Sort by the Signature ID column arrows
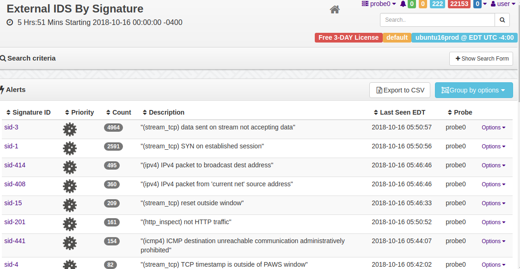520x269 pixels. pyautogui.click(x=9, y=112)
